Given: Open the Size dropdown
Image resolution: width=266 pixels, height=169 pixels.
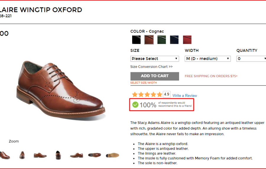Looking at the screenshot, I should (155, 59).
